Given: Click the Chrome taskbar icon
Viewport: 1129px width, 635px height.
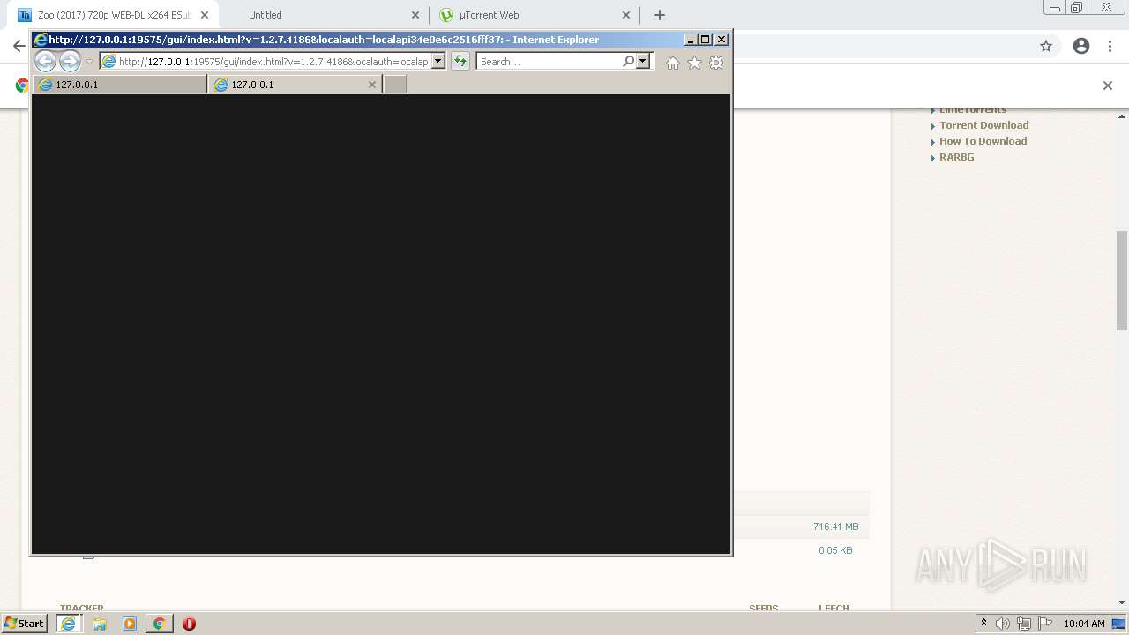Looking at the screenshot, I should point(159,624).
